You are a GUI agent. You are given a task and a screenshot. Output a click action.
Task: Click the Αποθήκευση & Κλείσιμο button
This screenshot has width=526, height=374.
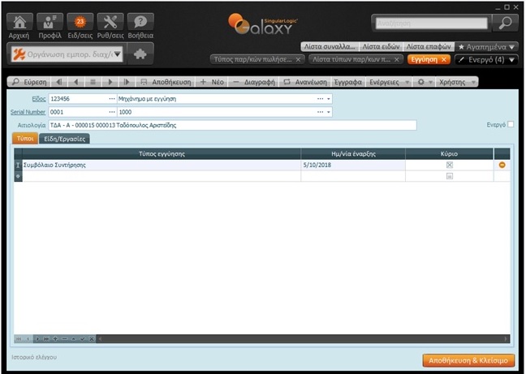(468, 359)
